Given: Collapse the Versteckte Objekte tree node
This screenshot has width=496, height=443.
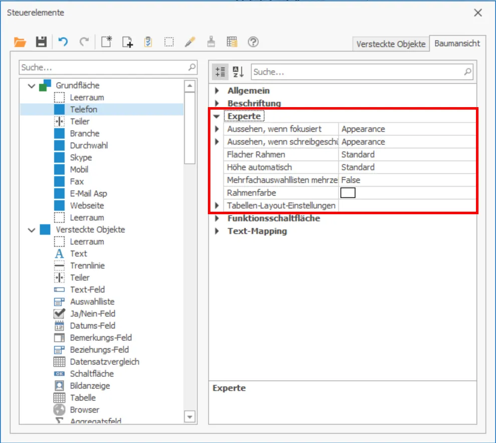Looking at the screenshot, I should point(32,230).
